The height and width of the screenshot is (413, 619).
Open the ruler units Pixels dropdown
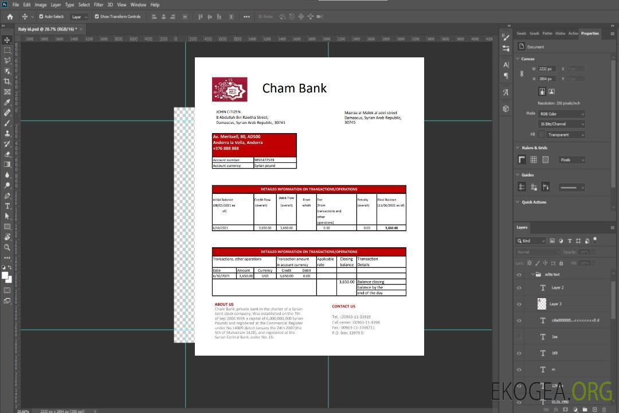572,159
